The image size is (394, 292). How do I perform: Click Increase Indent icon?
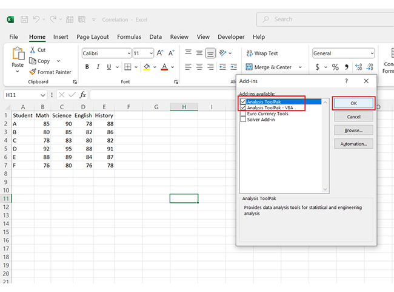(x=234, y=67)
